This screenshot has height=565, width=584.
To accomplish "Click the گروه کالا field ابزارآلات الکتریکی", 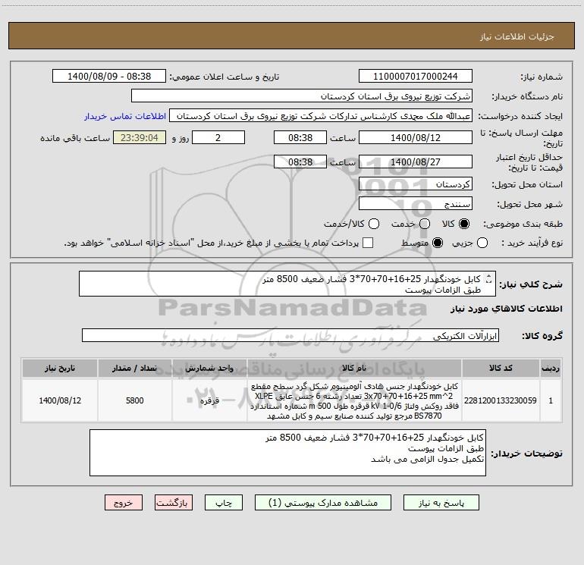I will tap(290, 335).
